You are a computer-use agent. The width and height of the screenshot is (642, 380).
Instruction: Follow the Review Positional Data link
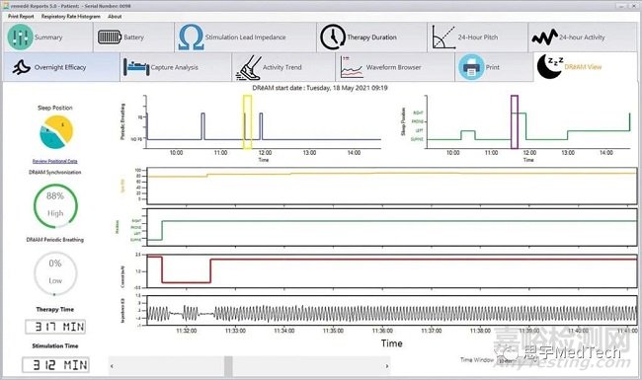point(55,161)
